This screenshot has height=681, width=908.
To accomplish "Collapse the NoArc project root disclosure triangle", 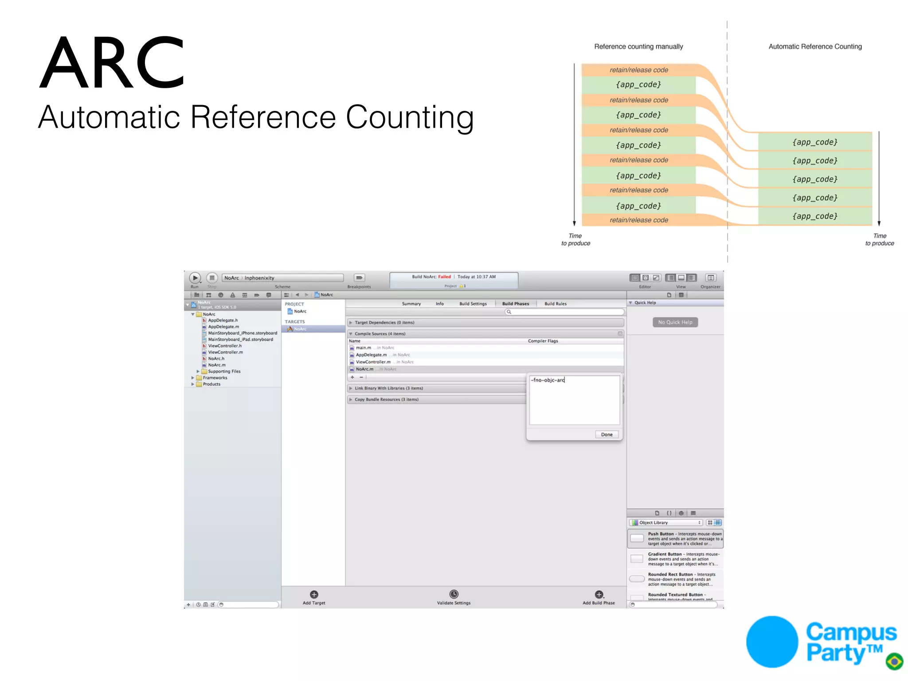I will (x=188, y=305).
